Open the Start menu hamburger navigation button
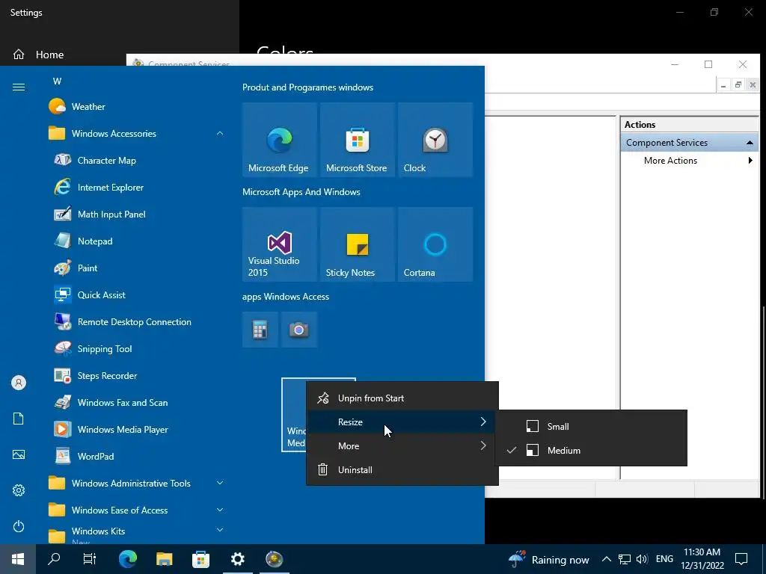Viewport: 766px width, 574px height. 19,87
